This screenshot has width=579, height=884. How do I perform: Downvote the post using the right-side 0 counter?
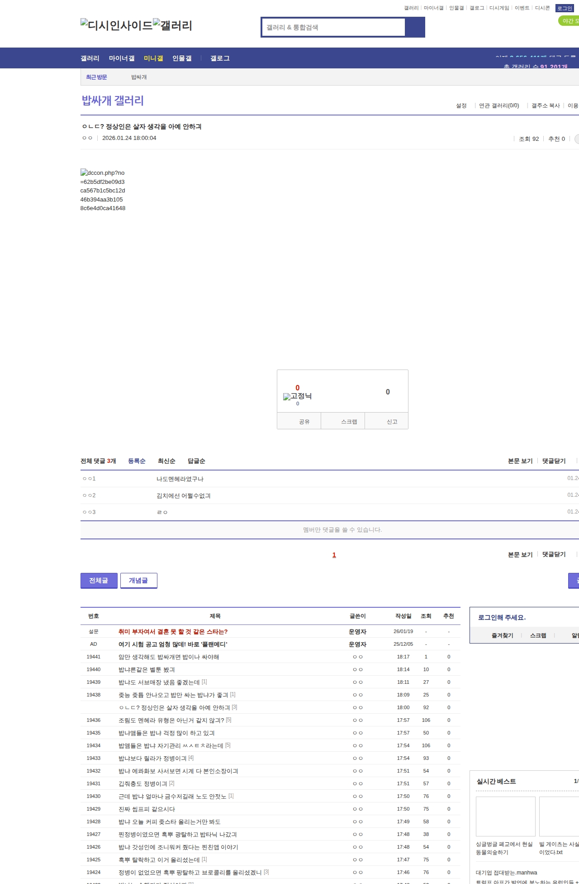387,392
